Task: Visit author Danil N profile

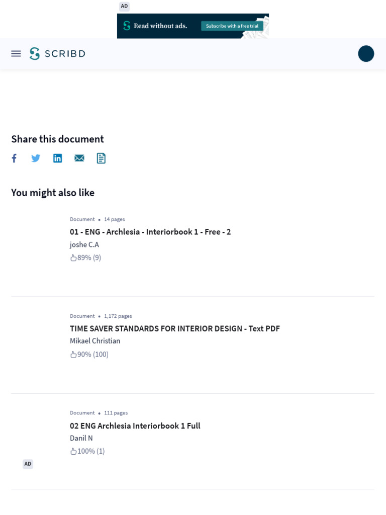Action: click(x=81, y=438)
